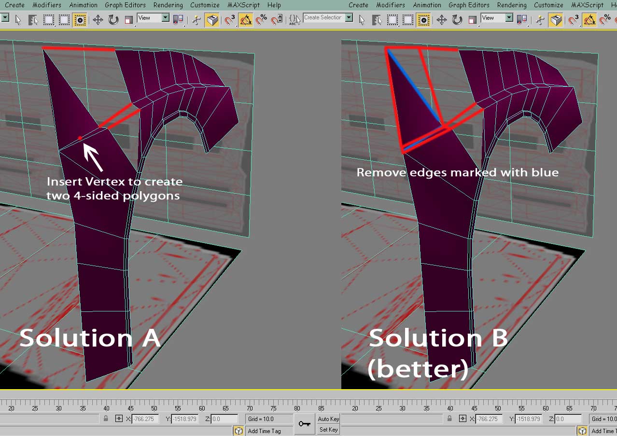Screen dimensions: 617x436
Task: Toggle right-hand Absolute/Offset transform mode icon
Action: point(463,419)
